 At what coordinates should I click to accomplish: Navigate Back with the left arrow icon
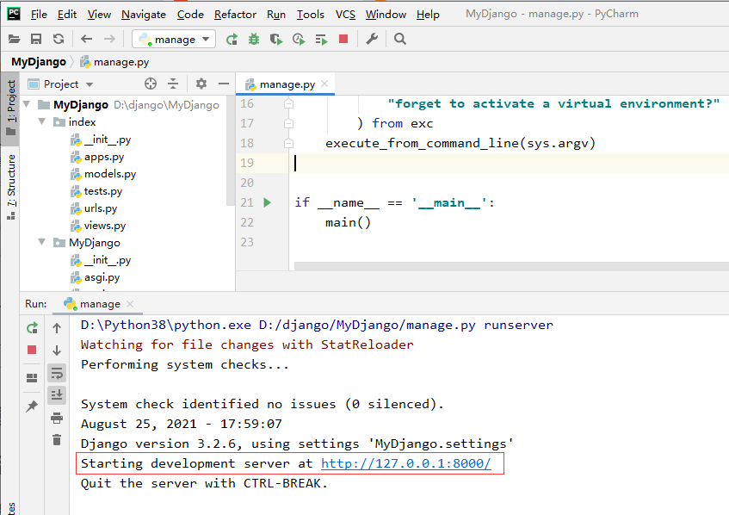(x=86, y=39)
